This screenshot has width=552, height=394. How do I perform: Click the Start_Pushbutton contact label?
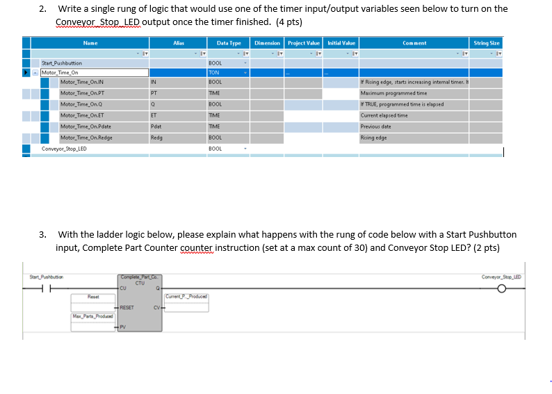47,277
